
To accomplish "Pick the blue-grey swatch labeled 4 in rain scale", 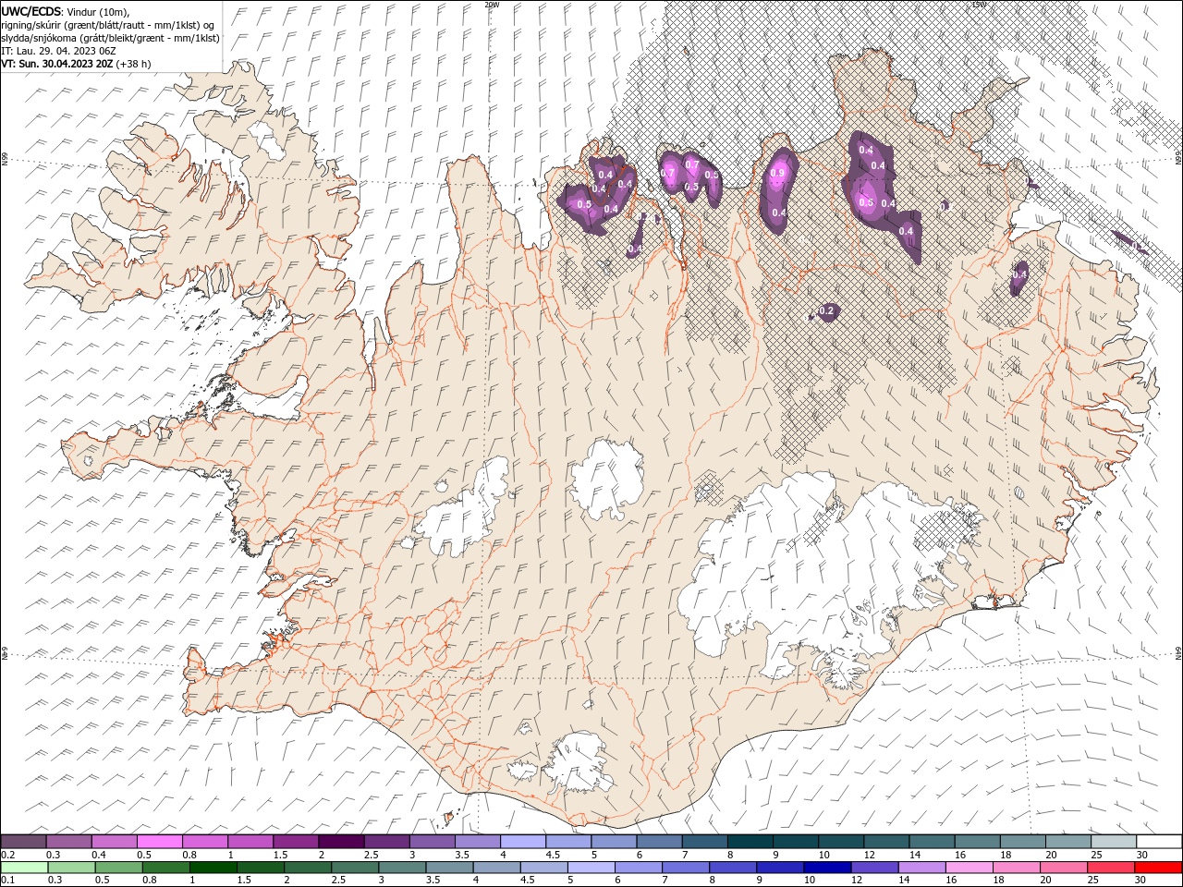I will 496,868.
